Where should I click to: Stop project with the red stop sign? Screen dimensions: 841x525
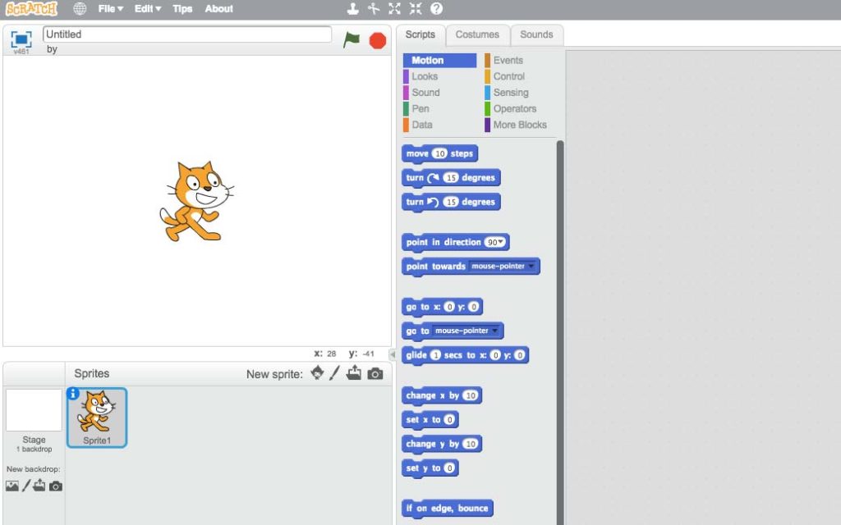pos(378,41)
